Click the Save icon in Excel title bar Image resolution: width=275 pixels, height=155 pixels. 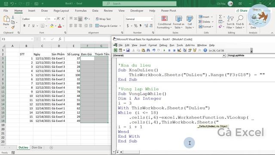click(6, 3)
